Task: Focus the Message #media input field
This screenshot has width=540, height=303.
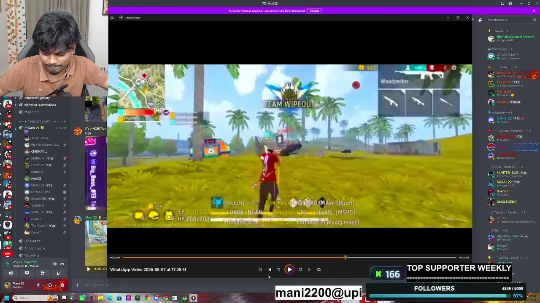Action: (97, 285)
